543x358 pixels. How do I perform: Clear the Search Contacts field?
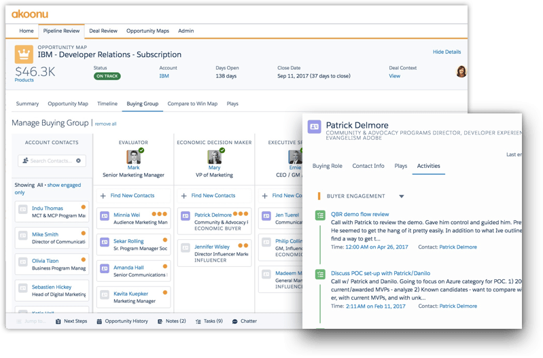(x=79, y=160)
